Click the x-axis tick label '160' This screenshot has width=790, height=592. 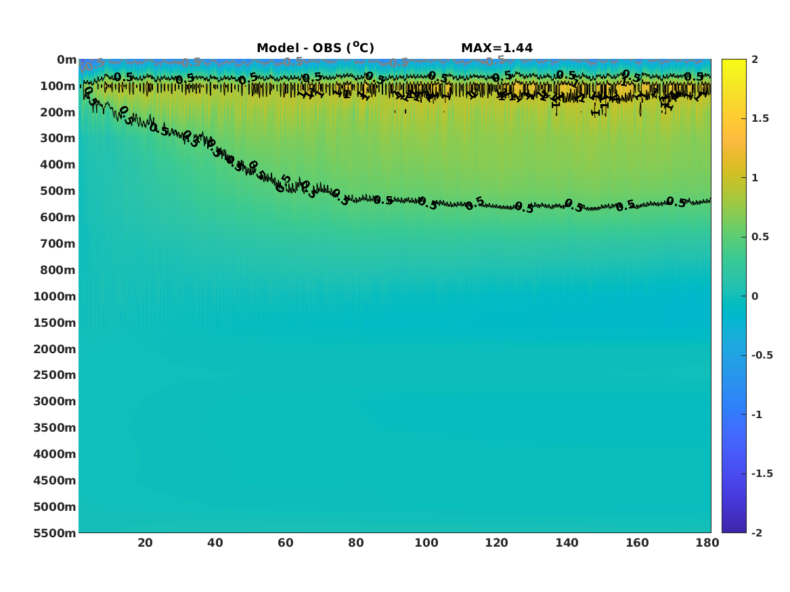[637, 543]
